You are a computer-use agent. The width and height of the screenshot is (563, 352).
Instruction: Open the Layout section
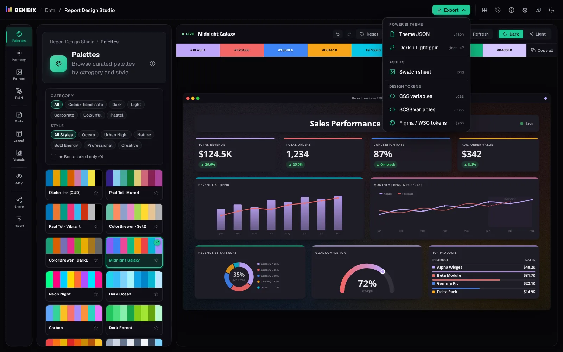pyautogui.click(x=19, y=136)
